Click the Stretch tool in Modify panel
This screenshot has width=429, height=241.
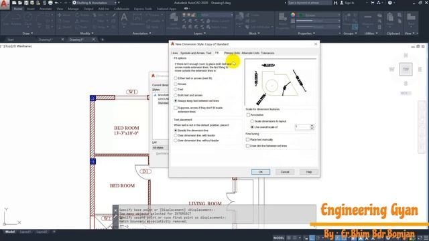tap(64, 27)
